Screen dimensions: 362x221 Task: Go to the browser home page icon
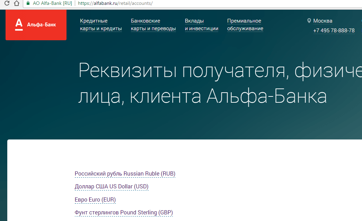[17, 3]
